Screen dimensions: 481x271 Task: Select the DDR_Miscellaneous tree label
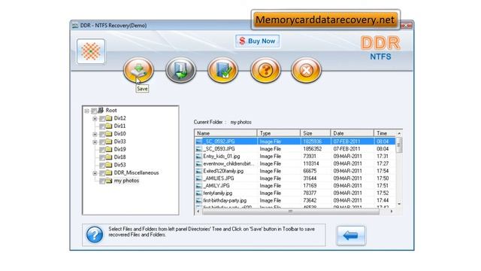coord(136,172)
